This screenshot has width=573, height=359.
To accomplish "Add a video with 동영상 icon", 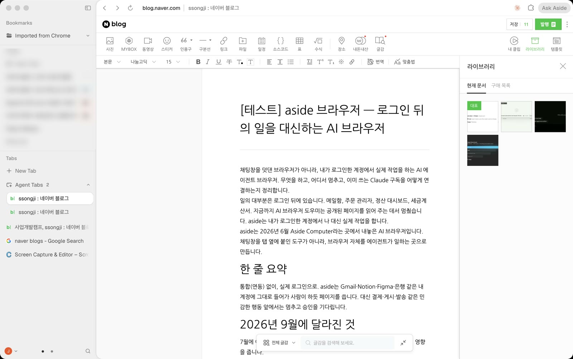I will point(148,44).
